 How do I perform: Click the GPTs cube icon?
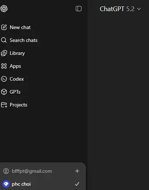coord(4,92)
